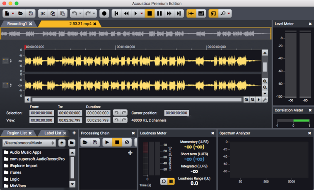Close the Processing Chain panel

click(133, 133)
